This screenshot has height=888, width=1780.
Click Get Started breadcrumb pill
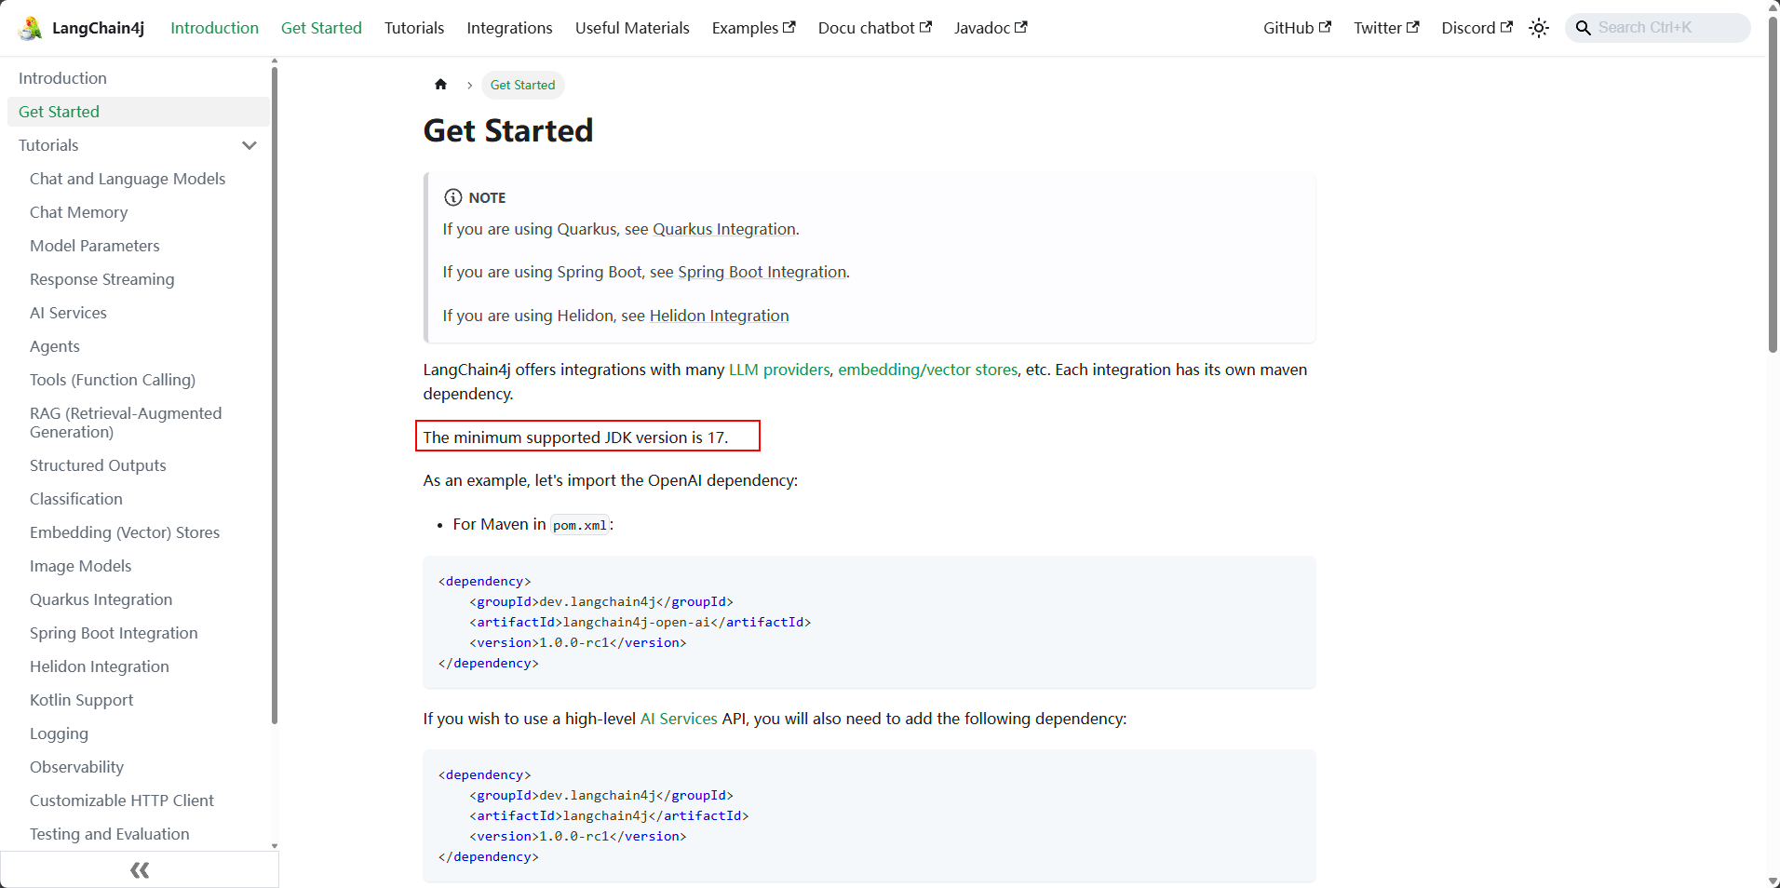point(522,85)
